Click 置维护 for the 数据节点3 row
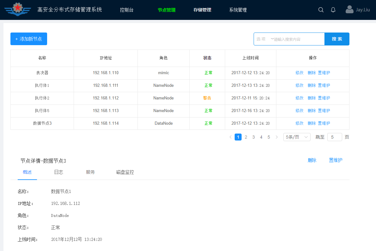Screen dimensions: 376x251 pos(324,123)
